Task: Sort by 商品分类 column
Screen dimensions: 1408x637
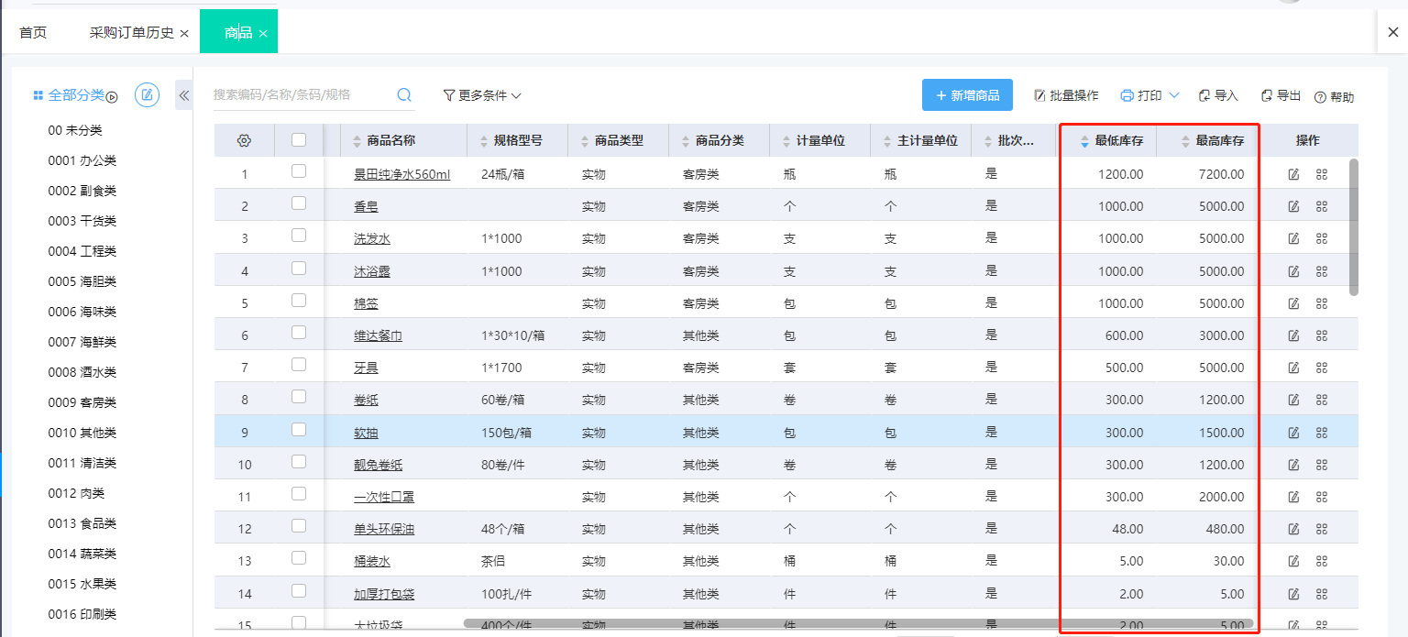Action: [x=687, y=141]
